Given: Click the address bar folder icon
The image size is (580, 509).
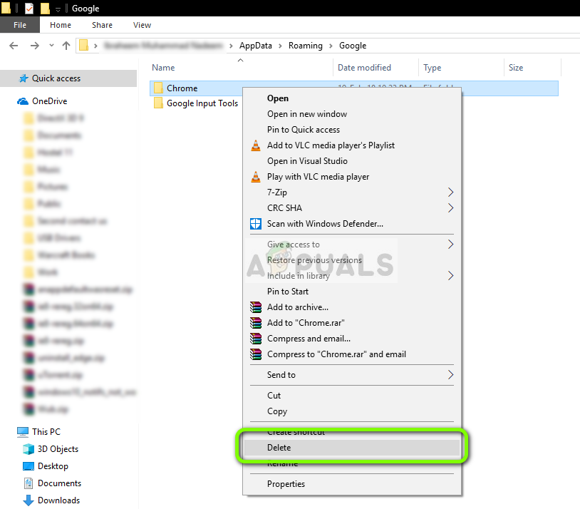Looking at the screenshot, I should pyautogui.click(x=84, y=45).
